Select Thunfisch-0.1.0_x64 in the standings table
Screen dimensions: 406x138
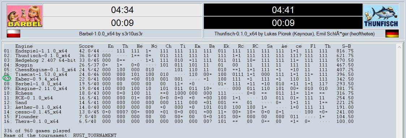click(43, 56)
